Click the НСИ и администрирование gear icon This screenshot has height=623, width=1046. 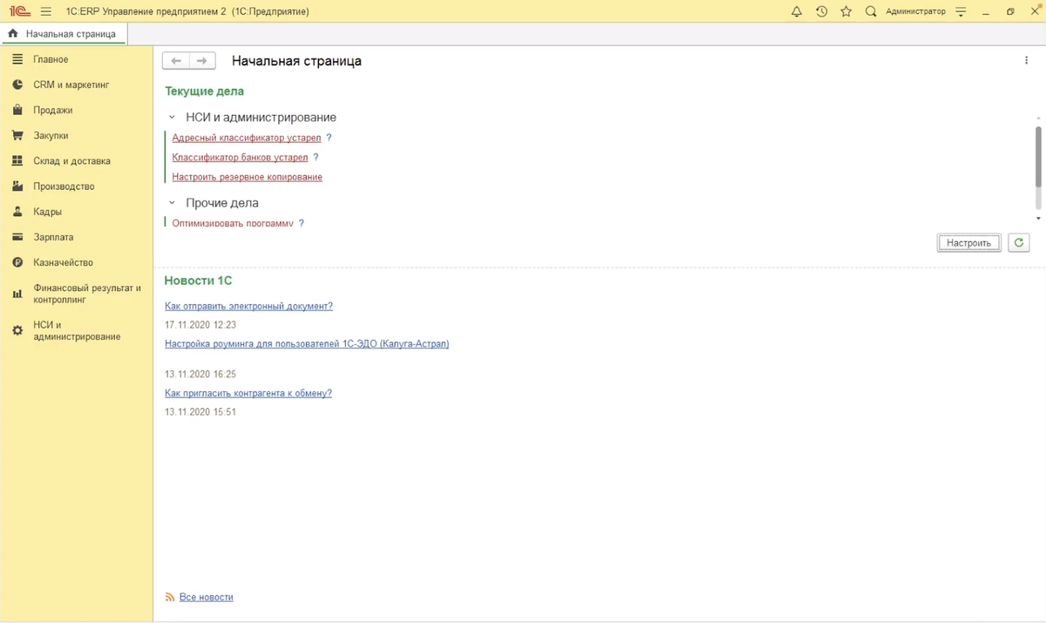tap(17, 331)
